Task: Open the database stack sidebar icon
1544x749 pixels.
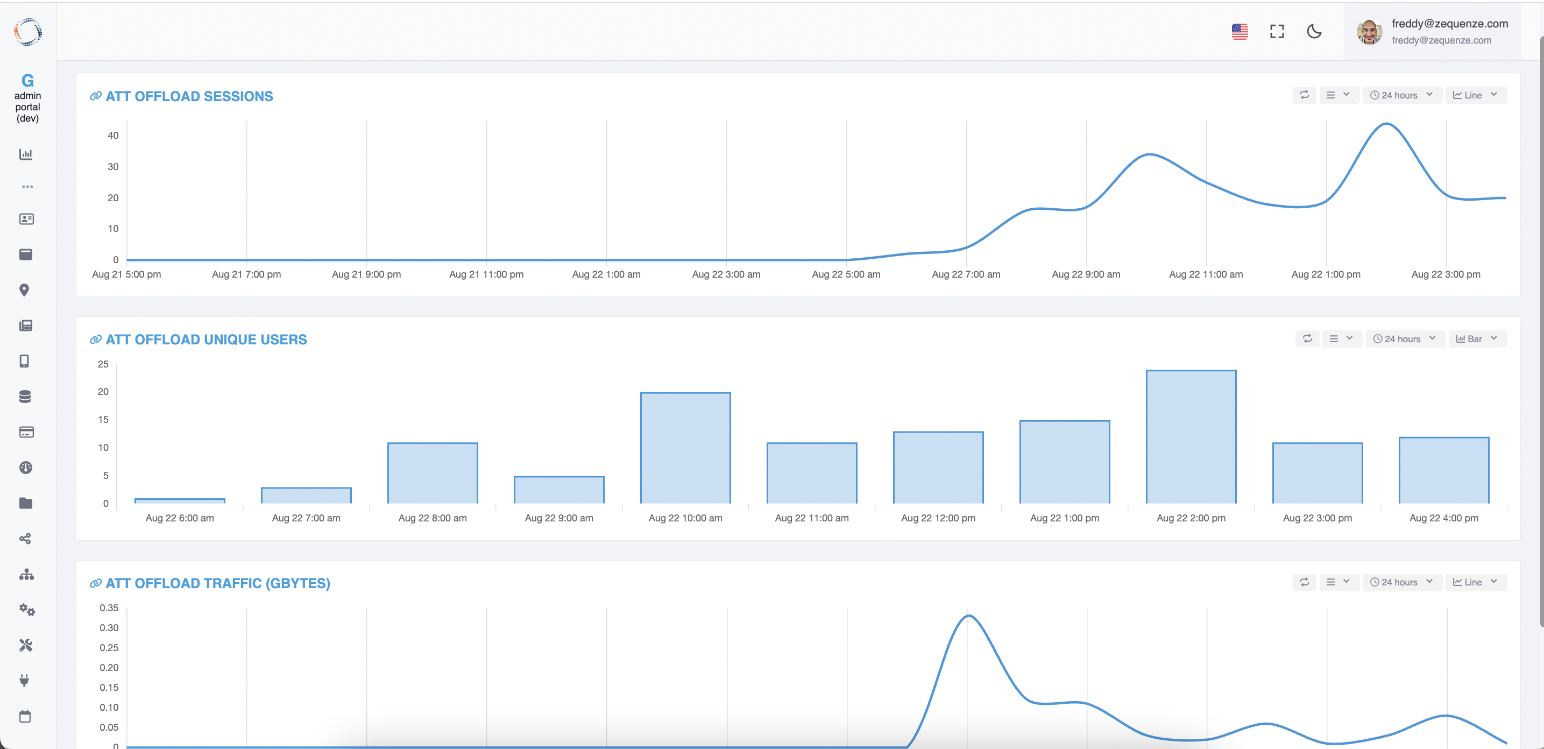Action: (x=25, y=397)
